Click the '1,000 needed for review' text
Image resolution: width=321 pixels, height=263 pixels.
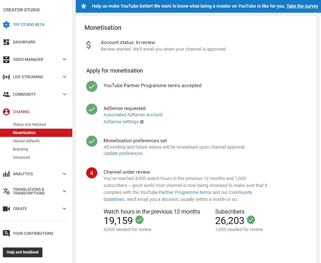click(x=239, y=229)
